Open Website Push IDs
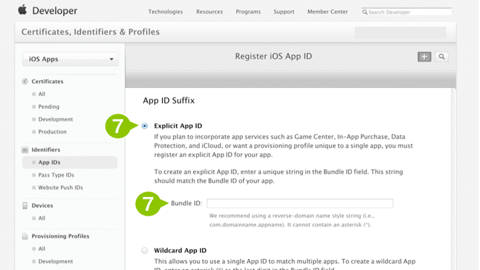This screenshot has height=270, width=480. [x=60, y=187]
